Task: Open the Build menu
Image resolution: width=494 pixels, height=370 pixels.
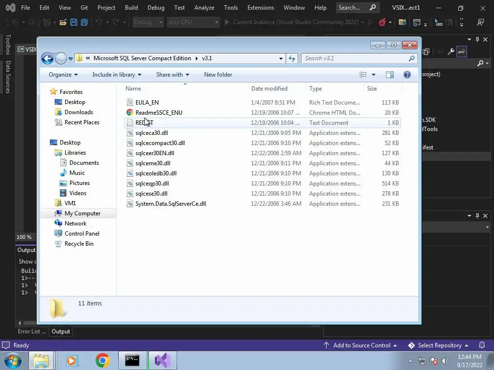Action: 131,8
